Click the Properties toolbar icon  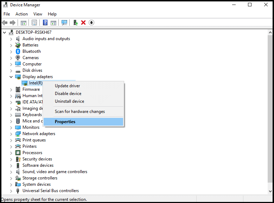pyautogui.click(x=34, y=23)
